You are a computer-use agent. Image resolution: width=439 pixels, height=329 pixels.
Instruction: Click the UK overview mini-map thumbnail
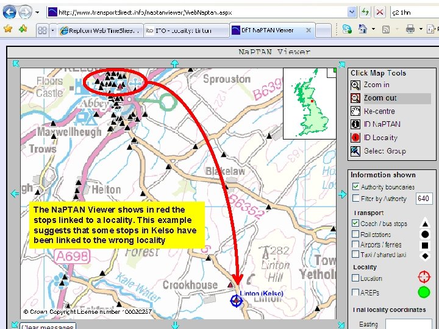(310, 103)
